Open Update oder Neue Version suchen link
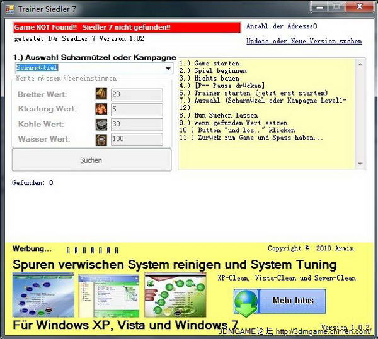 304,42
